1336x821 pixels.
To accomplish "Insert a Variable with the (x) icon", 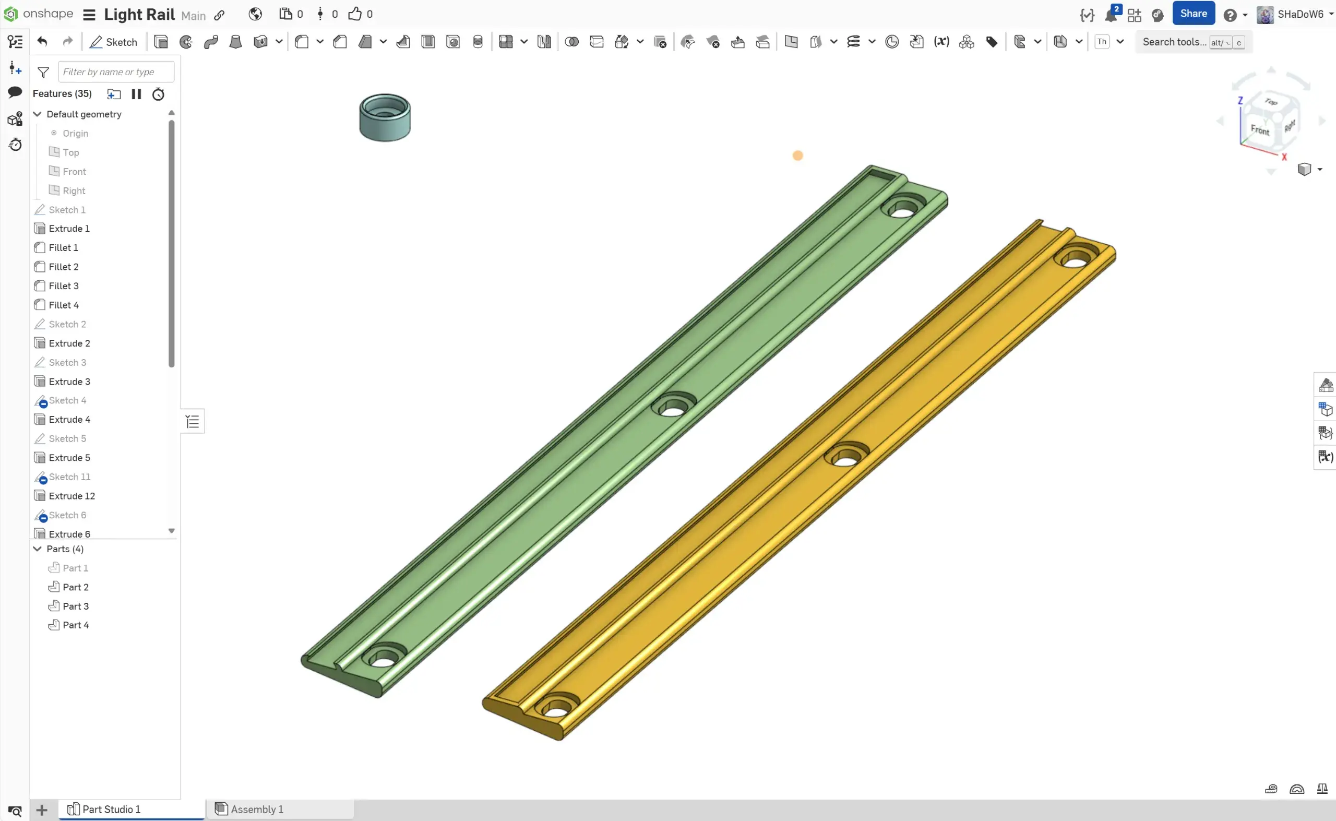I will pyautogui.click(x=942, y=42).
